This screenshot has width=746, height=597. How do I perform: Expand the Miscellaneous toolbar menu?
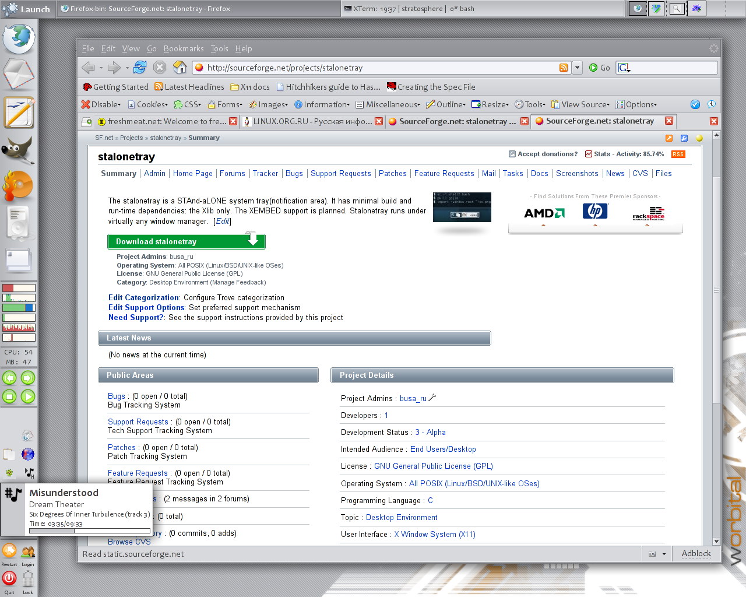[388, 104]
